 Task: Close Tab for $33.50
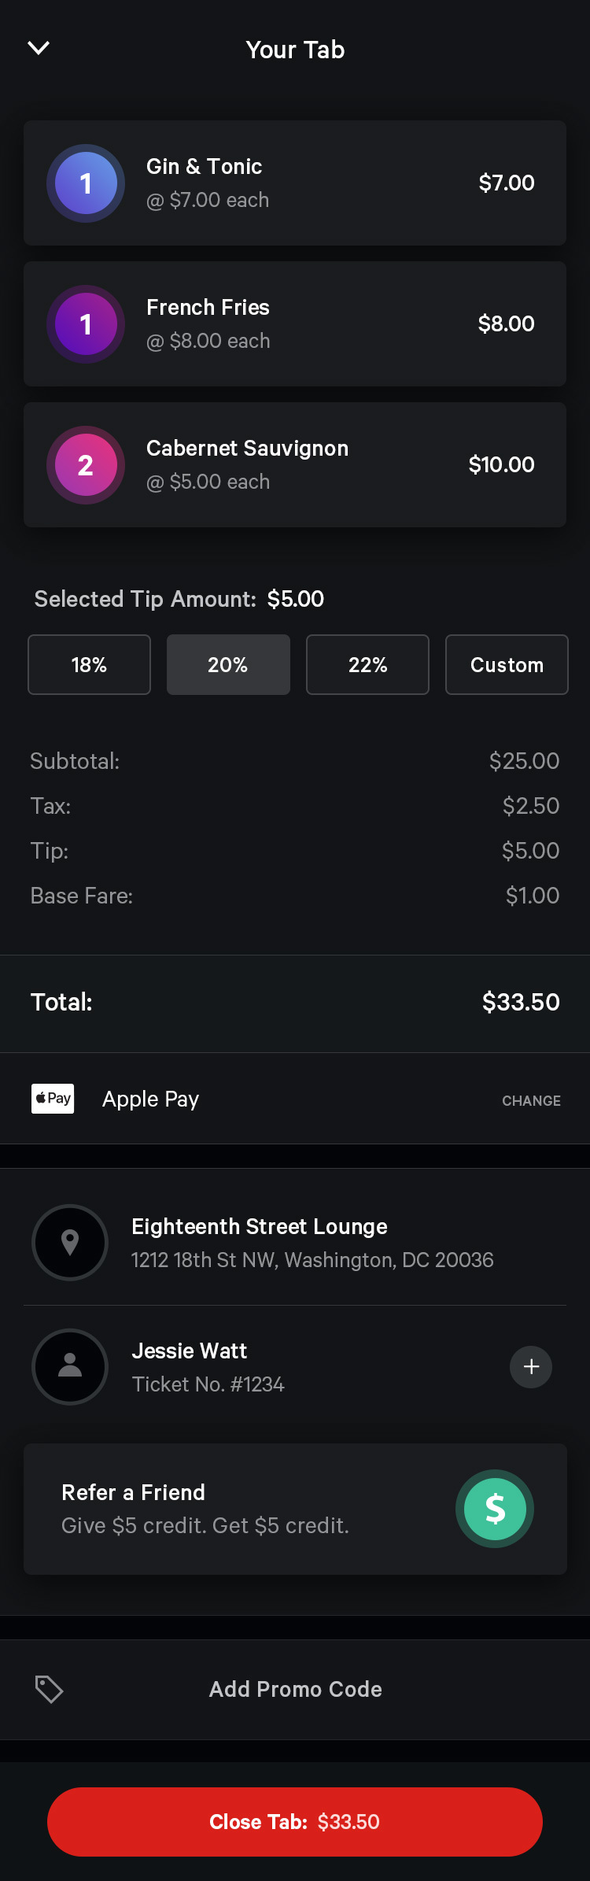(295, 1822)
